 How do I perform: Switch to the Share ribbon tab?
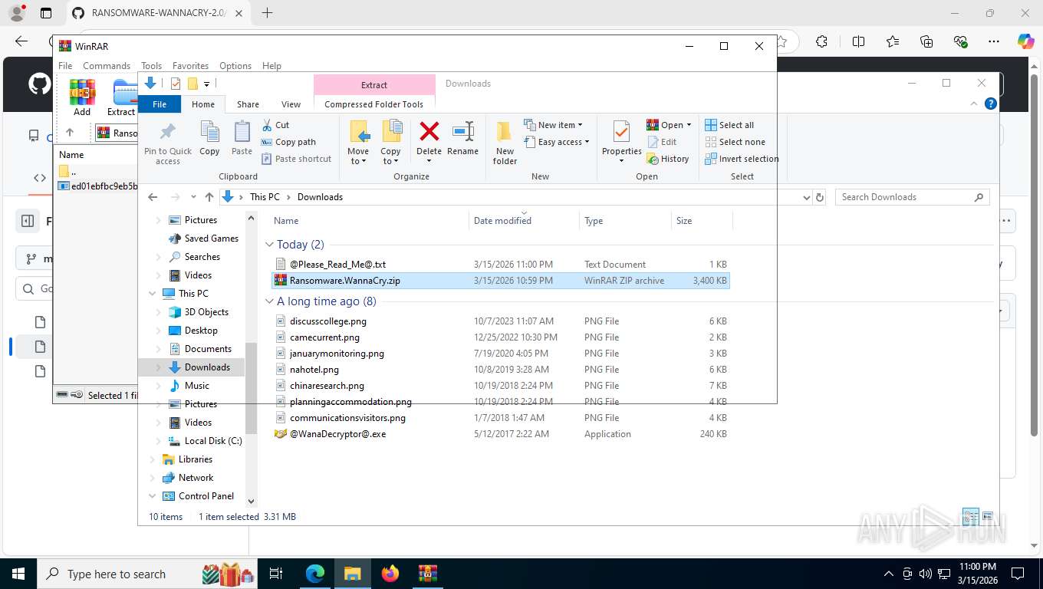point(248,104)
